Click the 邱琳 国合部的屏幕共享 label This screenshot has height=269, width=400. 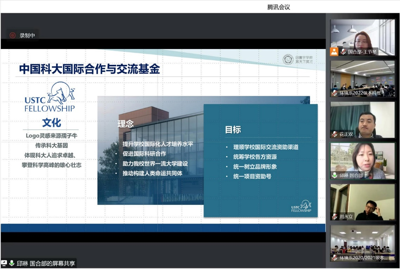[46, 263]
